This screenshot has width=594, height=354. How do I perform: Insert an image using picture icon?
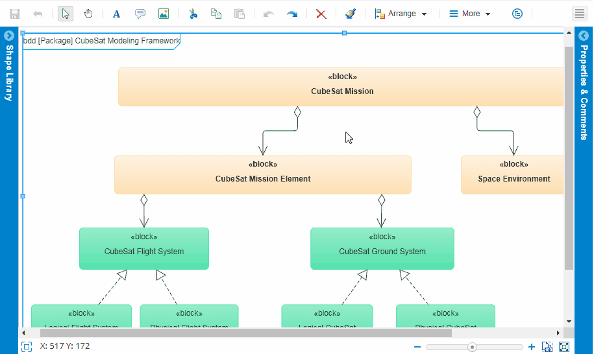[x=164, y=14]
